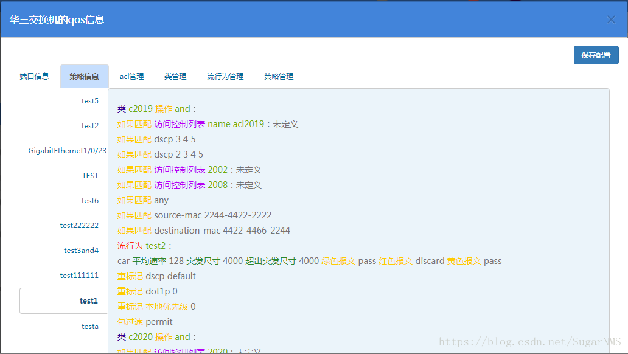Switch to the 端口信息 tab
Viewport: 628px width, 354px height.
coord(34,76)
